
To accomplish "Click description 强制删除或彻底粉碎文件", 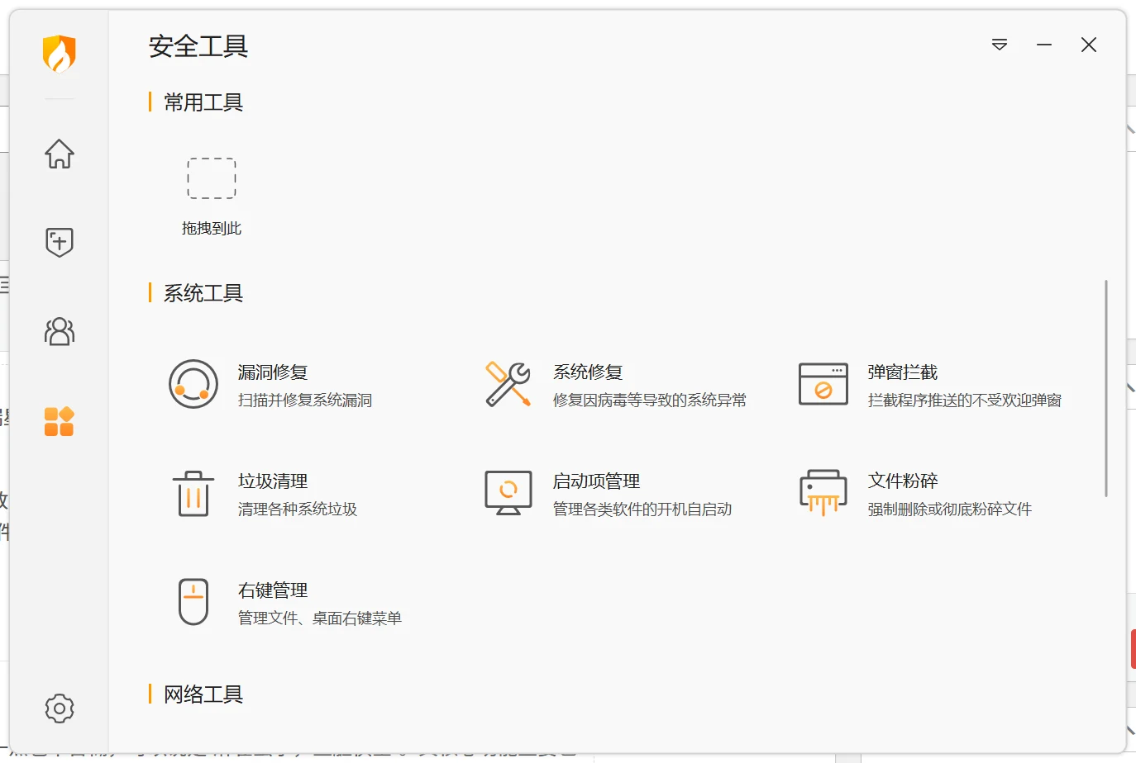I will tap(950, 509).
